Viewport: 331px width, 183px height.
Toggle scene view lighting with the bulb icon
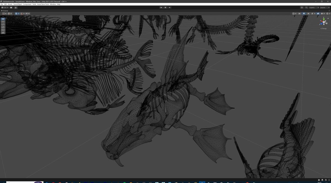point(304,13)
